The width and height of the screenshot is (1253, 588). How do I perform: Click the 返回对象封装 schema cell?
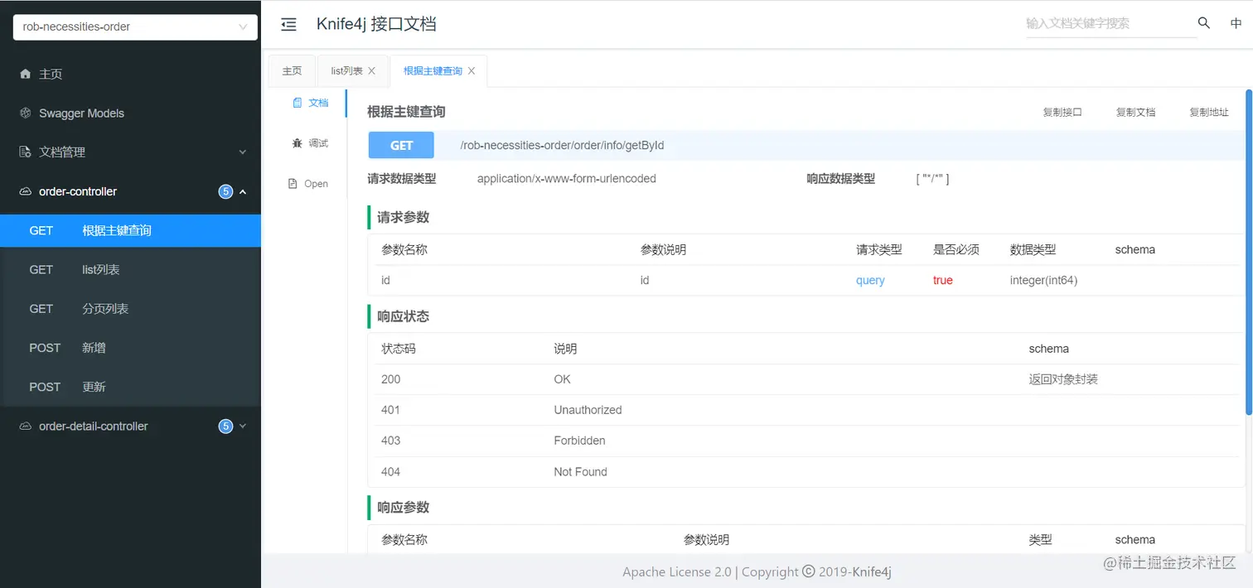coord(1063,379)
